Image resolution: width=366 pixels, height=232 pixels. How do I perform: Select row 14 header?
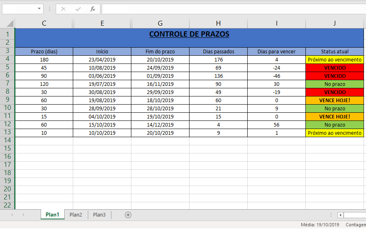tap(7, 140)
